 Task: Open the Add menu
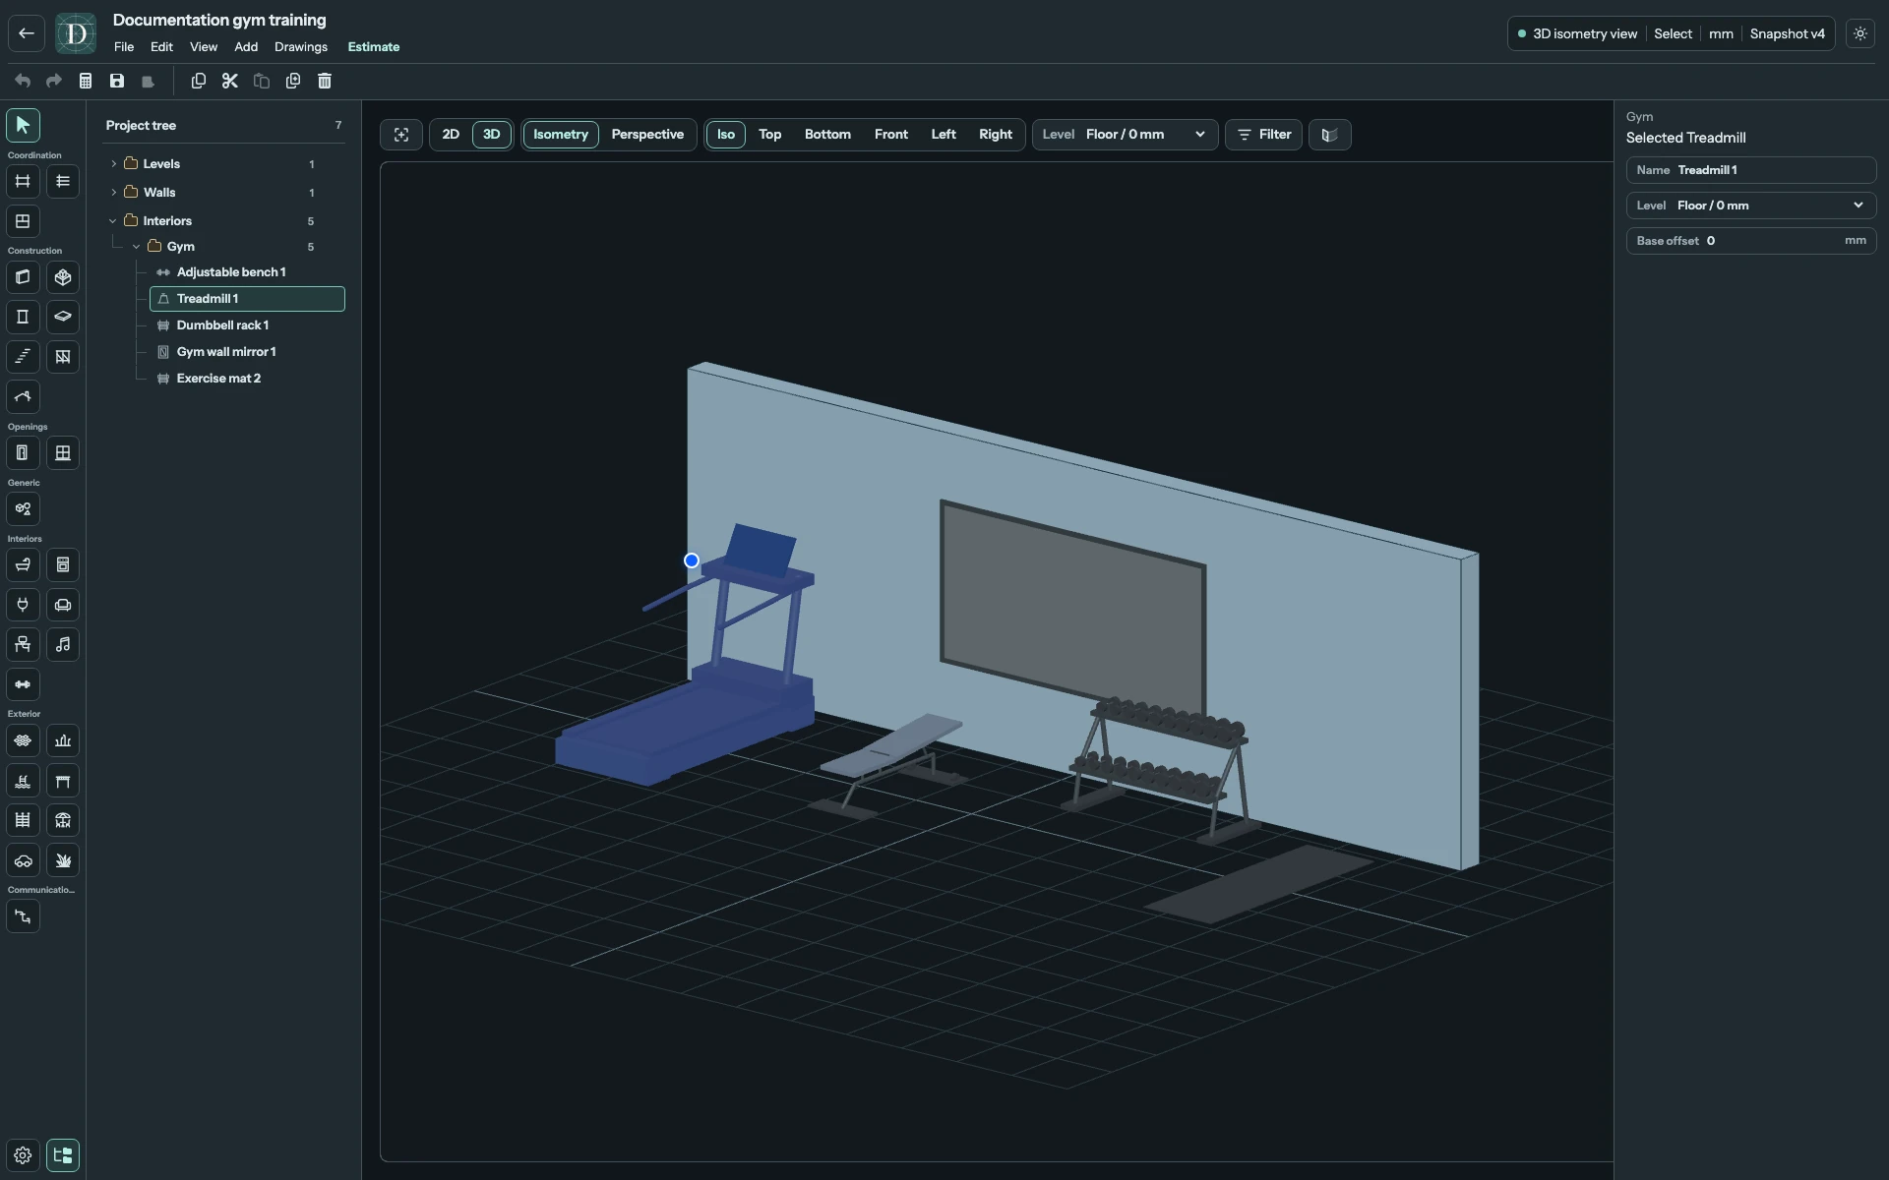pos(246,47)
